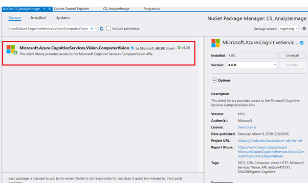The width and height of the screenshot is (308, 188).
Task: Click the 'NuGet Package Manager: CS_AnalyzeImage' heading
Action: pos(257,18)
